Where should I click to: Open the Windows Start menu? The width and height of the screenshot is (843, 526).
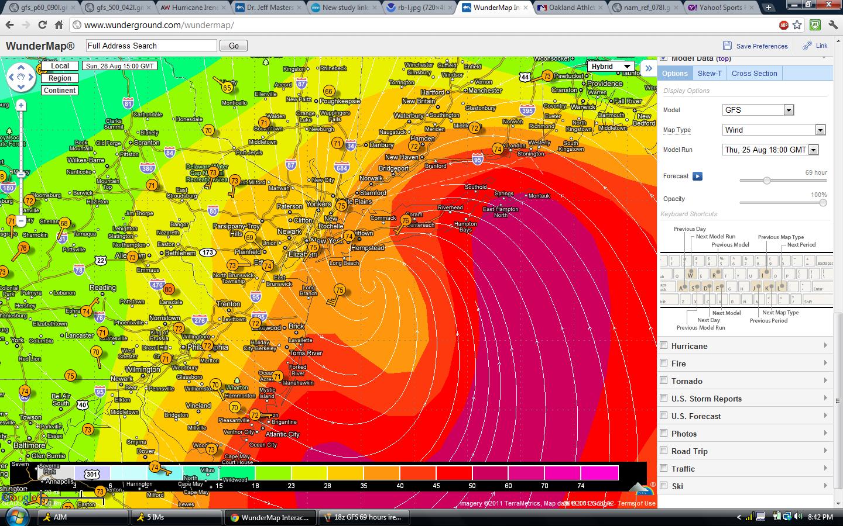pos(16,517)
